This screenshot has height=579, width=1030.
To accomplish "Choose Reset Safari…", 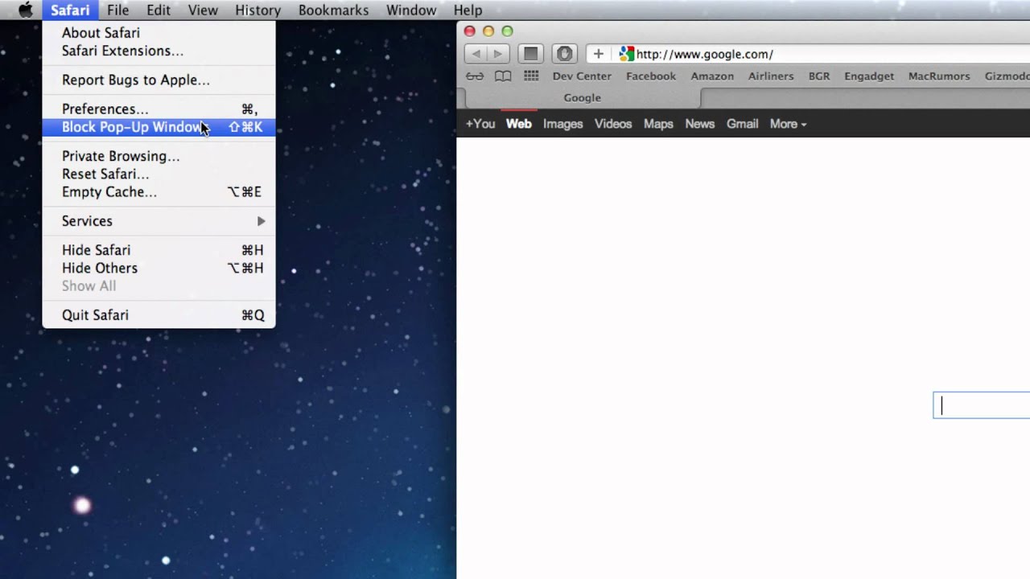I will (x=159, y=174).
